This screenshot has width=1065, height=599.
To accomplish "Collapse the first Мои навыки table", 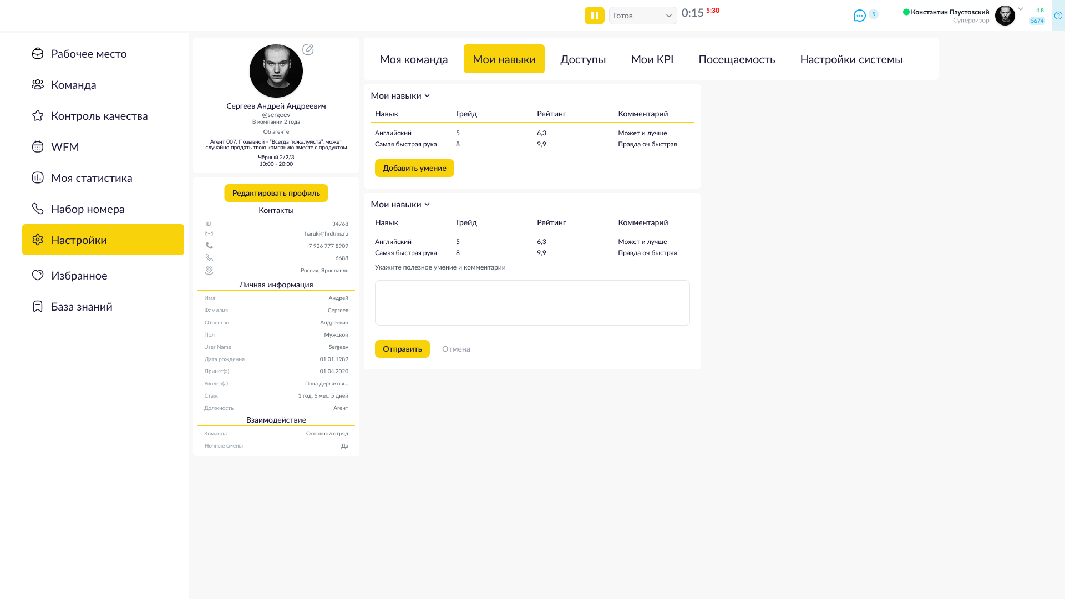I will (427, 95).
